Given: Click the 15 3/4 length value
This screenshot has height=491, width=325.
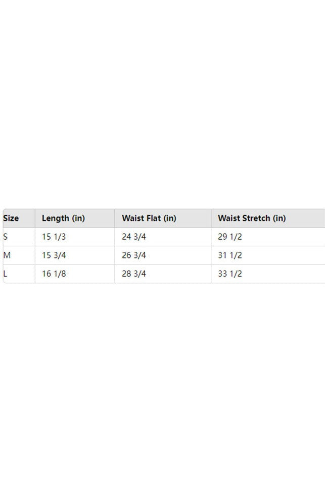Looking at the screenshot, I should pos(54,255).
